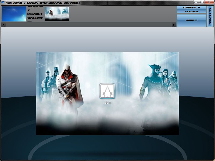
Task: Open the Choose a Folder browser
Action: (192, 9)
